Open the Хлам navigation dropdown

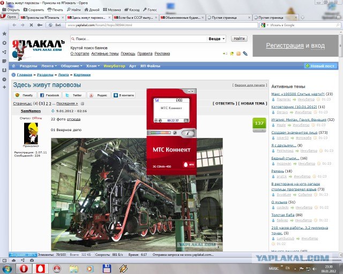[x=92, y=66]
